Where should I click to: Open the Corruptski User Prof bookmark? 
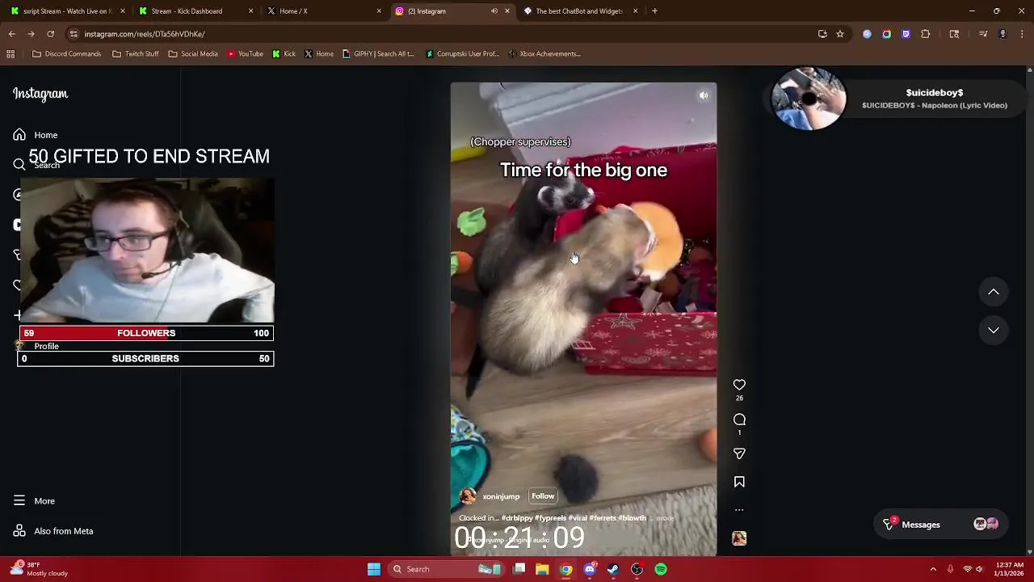(463, 54)
